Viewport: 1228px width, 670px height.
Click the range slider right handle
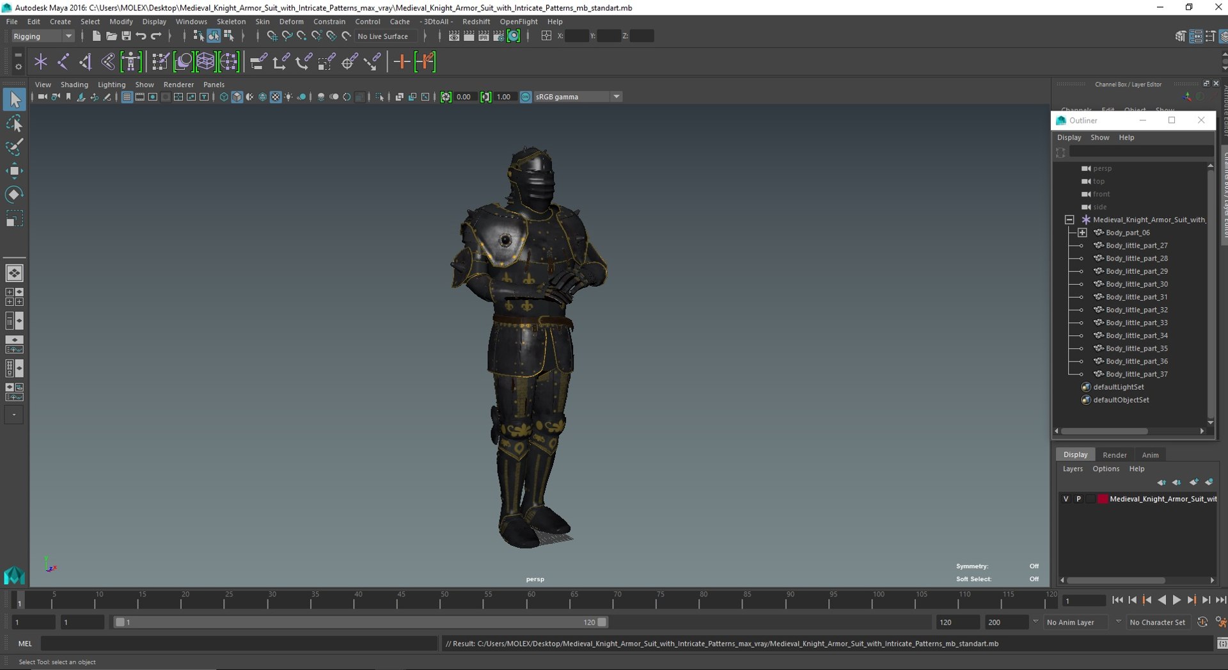click(x=602, y=622)
